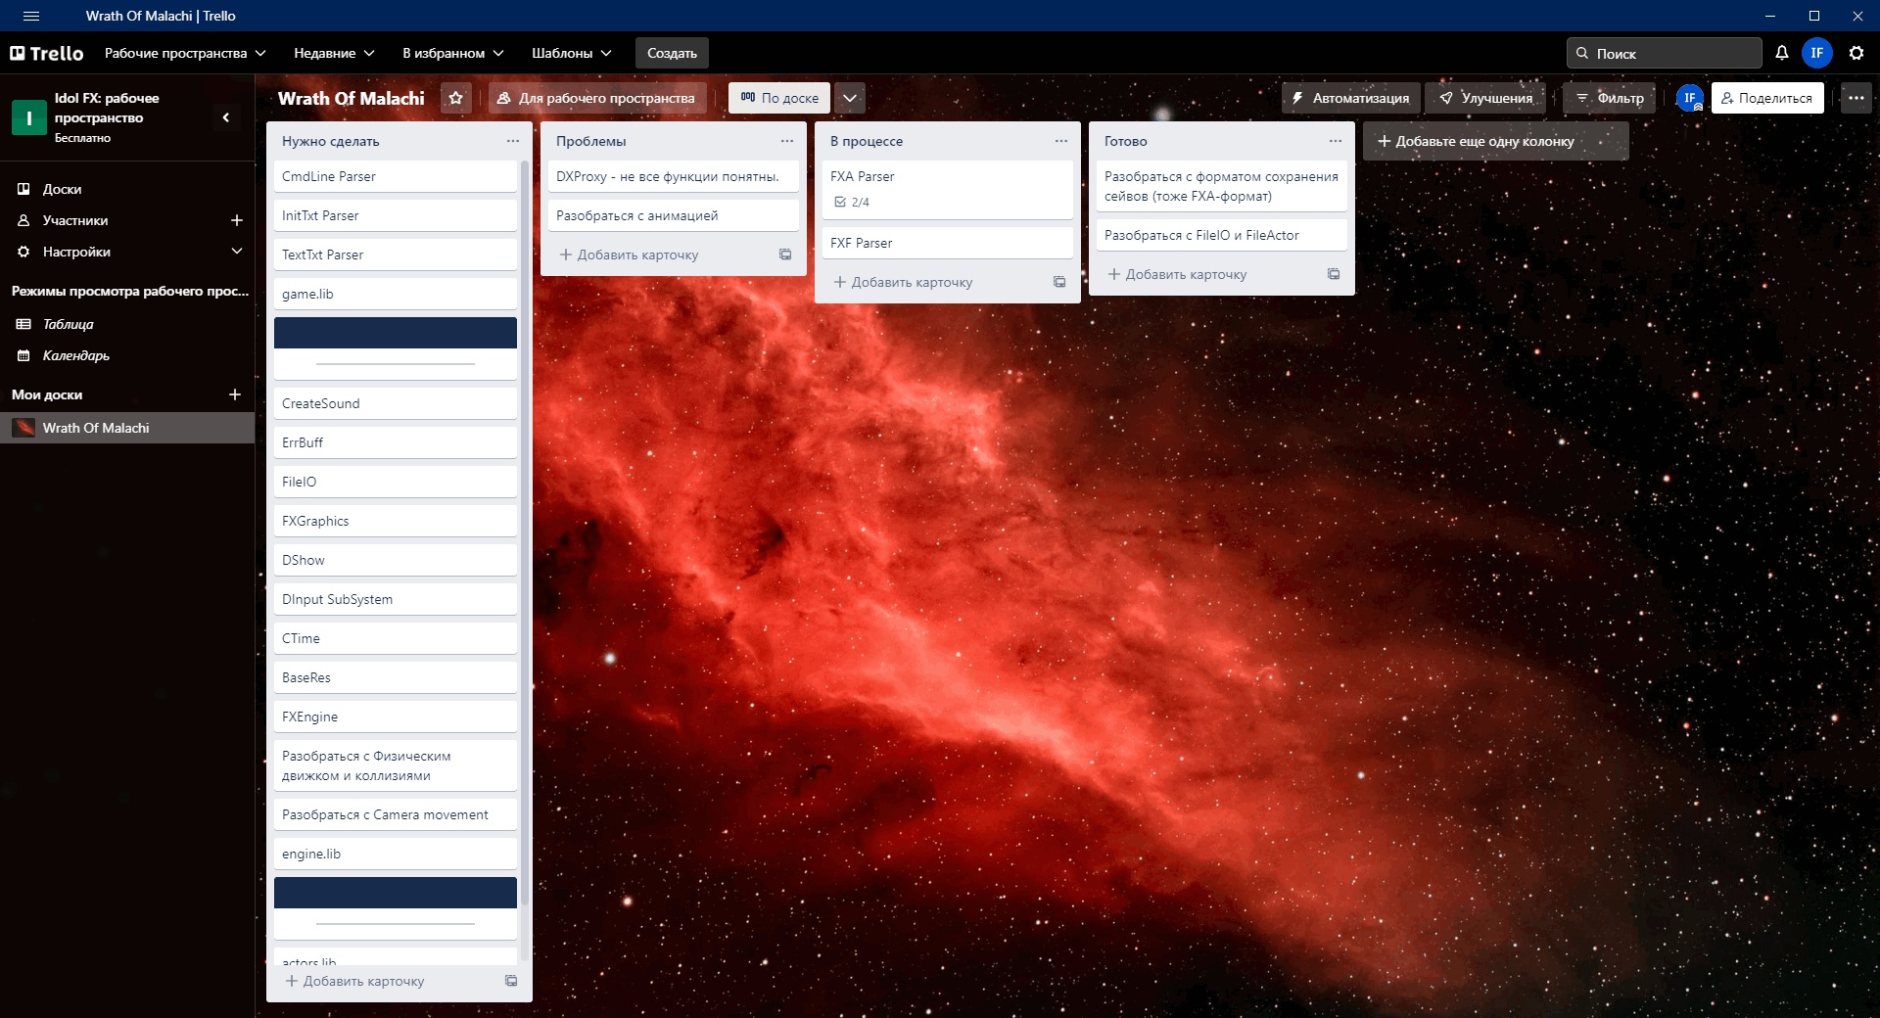The width and height of the screenshot is (1880, 1018).
Task: Select the По доске view button
Action: pos(779,98)
